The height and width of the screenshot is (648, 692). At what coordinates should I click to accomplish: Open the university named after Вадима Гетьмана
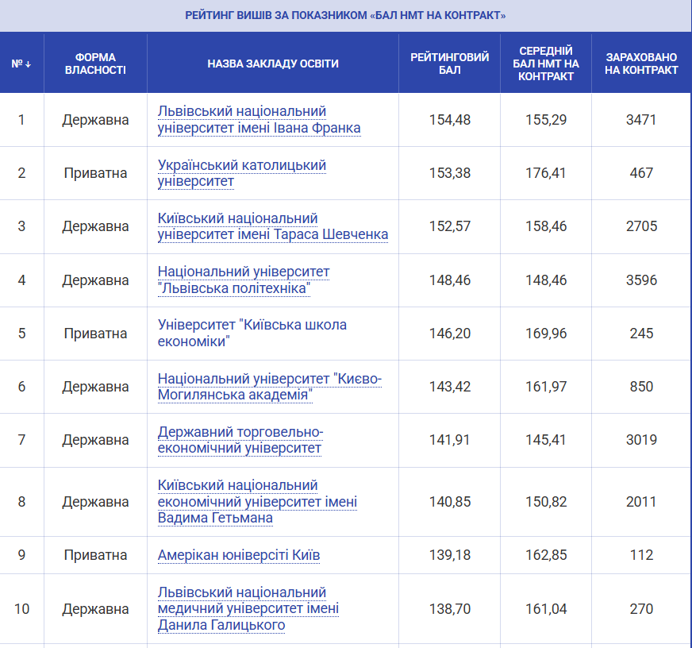click(257, 502)
